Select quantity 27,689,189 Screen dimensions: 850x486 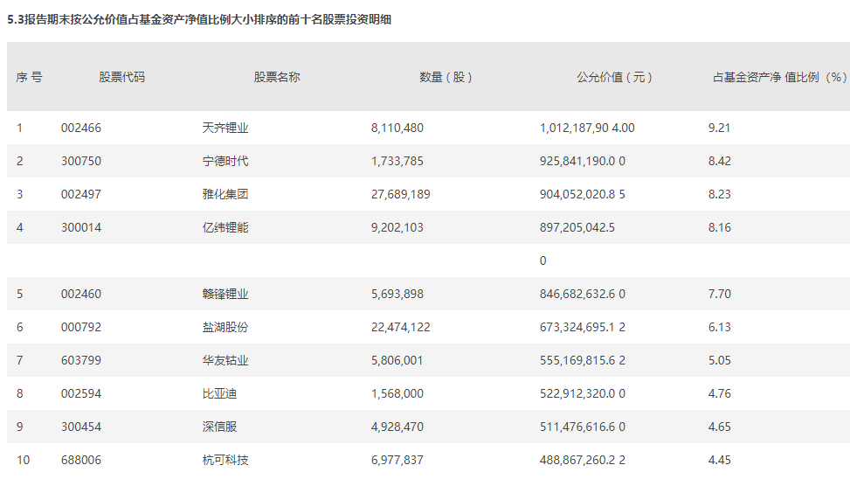click(401, 194)
